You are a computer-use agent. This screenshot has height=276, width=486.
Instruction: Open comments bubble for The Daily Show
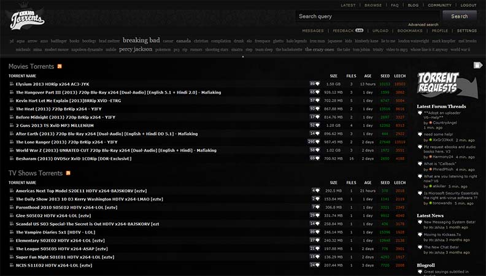pos(316,199)
